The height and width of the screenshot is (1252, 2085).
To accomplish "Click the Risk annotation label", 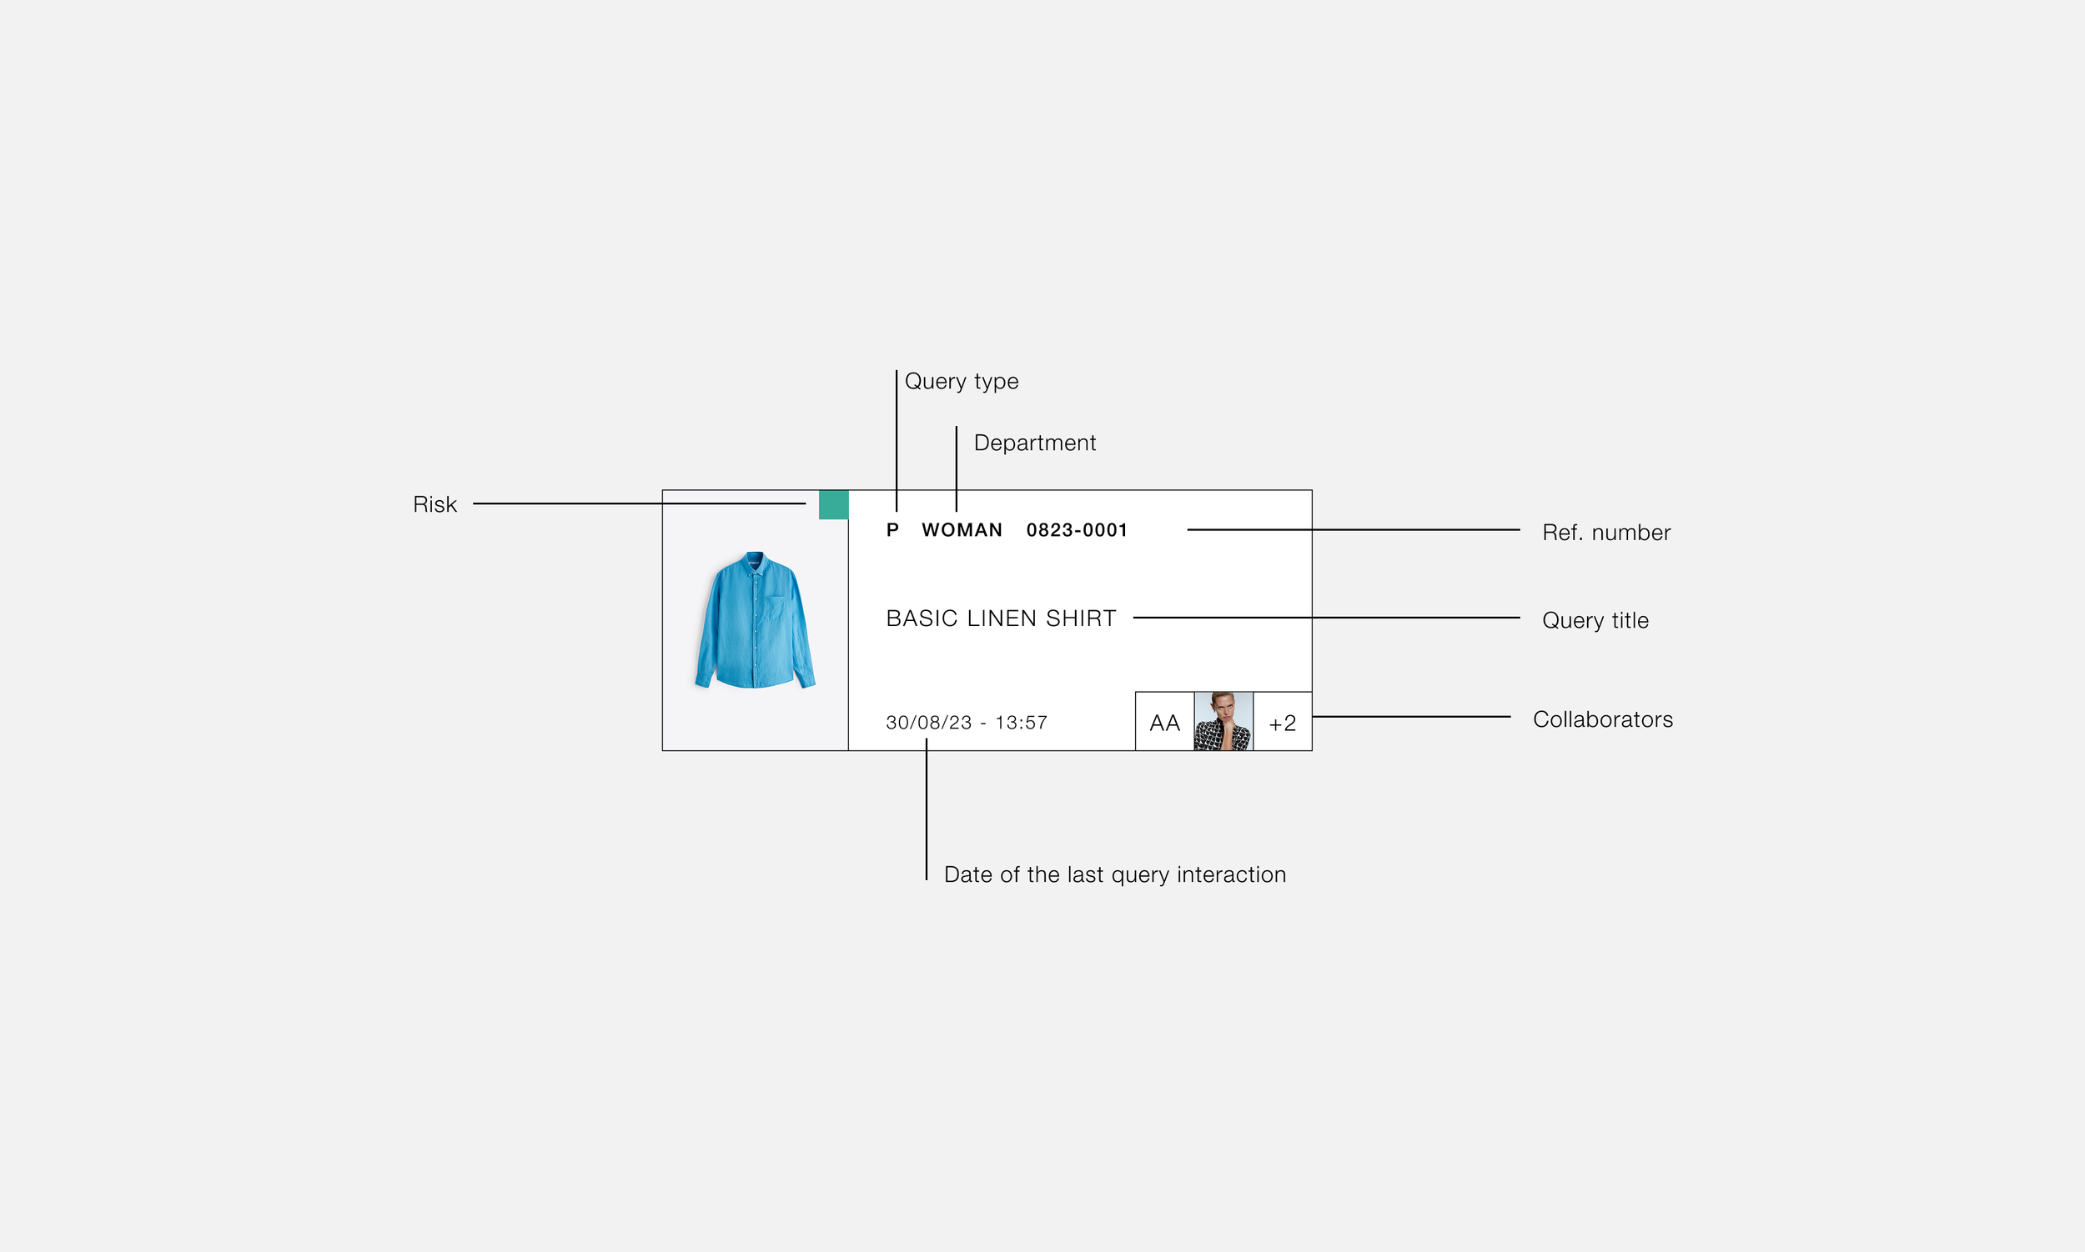I will (x=435, y=504).
